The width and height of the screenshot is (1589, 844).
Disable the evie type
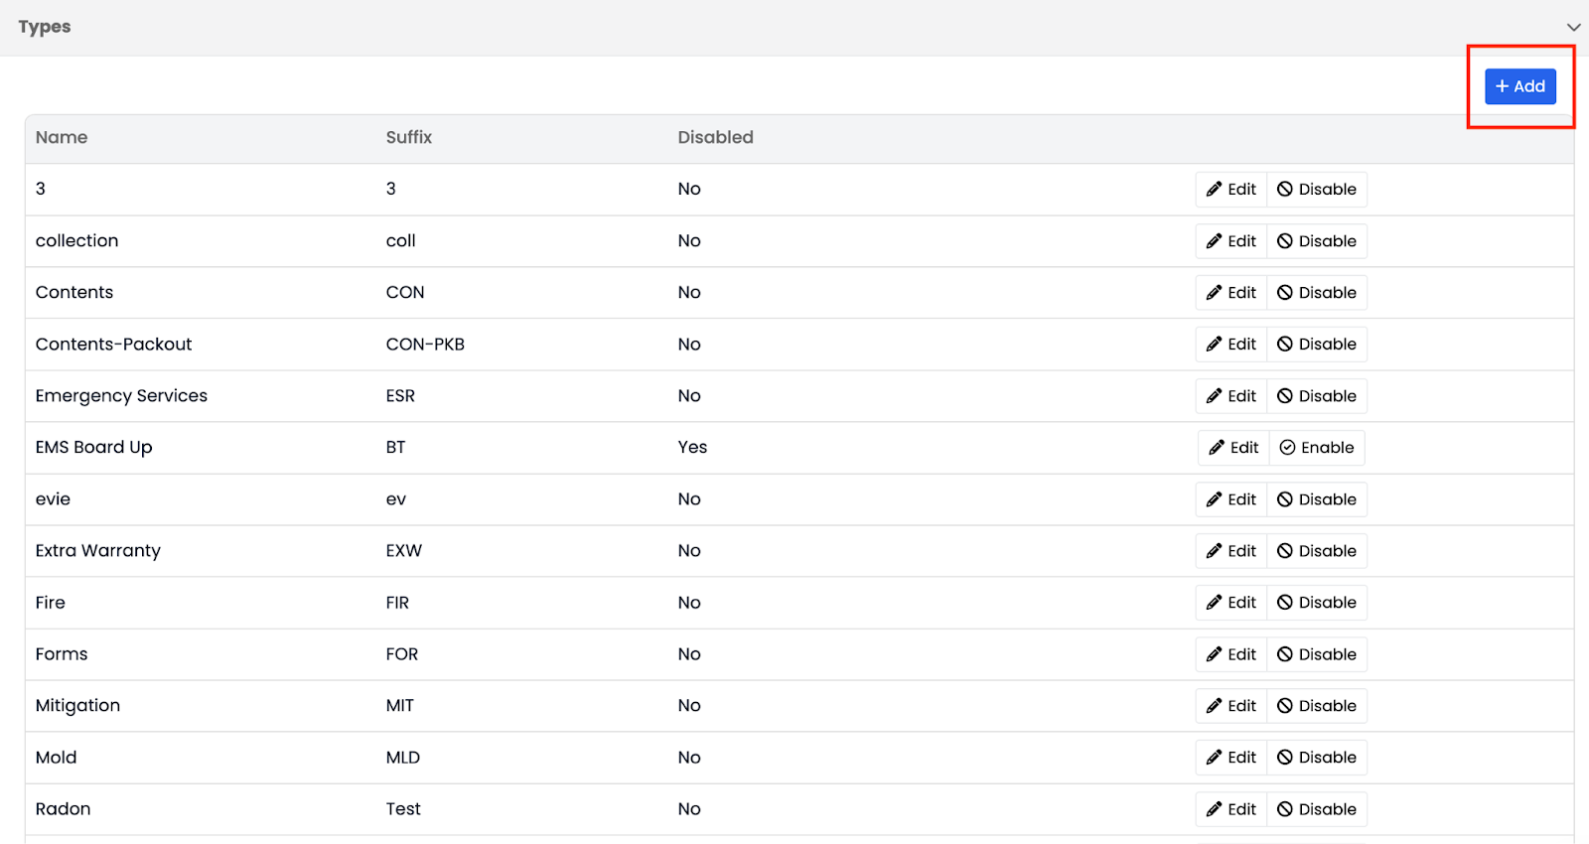click(x=1317, y=499)
